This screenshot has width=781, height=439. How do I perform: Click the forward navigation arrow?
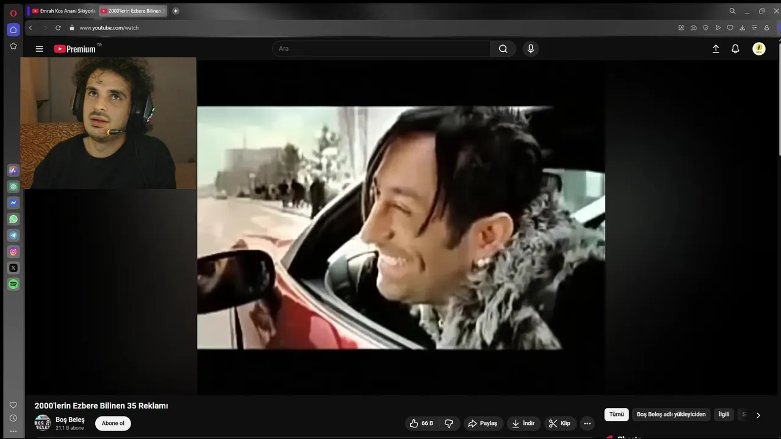[45, 27]
